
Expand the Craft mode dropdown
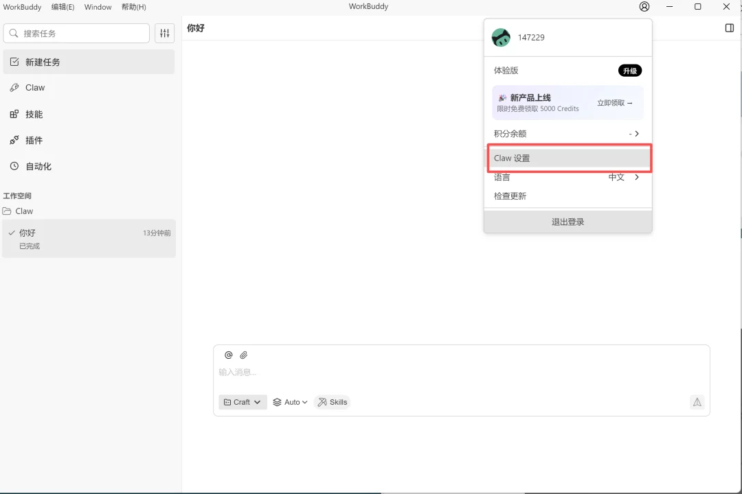243,402
